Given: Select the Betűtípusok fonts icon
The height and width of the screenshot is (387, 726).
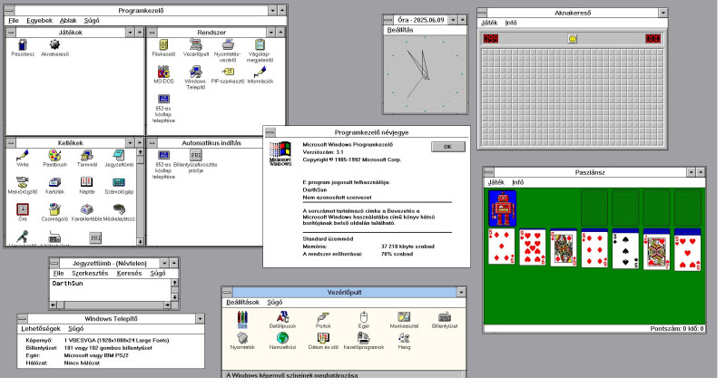Looking at the screenshot, I should click(282, 317).
